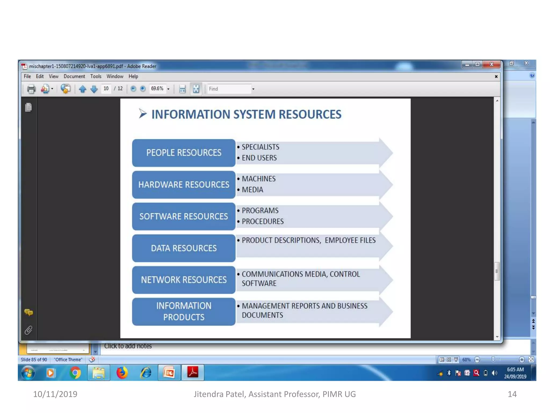Click the PowerPoint 68% zoom level
Image resolution: width=550 pixels, height=413 pixels.
[466, 360]
